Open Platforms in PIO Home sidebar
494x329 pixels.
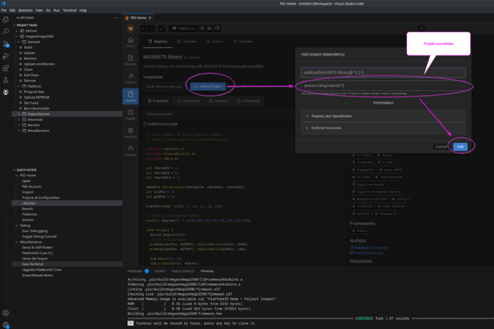coord(131,133)
